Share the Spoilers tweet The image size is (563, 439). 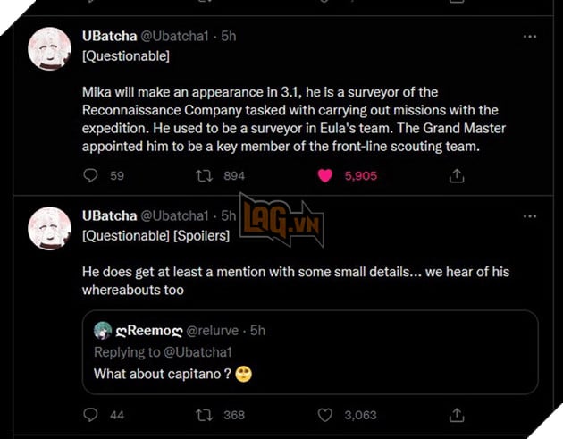[x=457, y=414]
